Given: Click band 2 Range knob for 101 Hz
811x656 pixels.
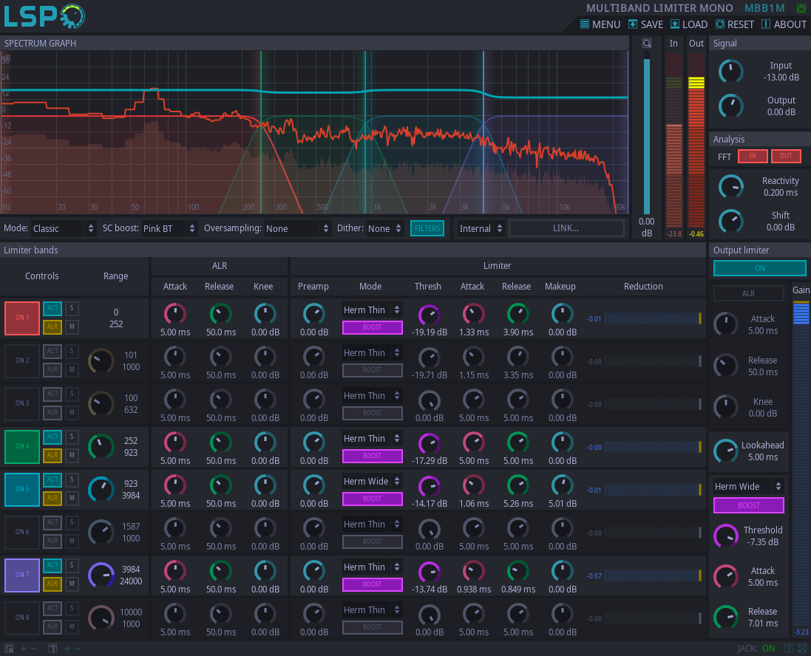Looking at the screenshot, I should (101, 361).
